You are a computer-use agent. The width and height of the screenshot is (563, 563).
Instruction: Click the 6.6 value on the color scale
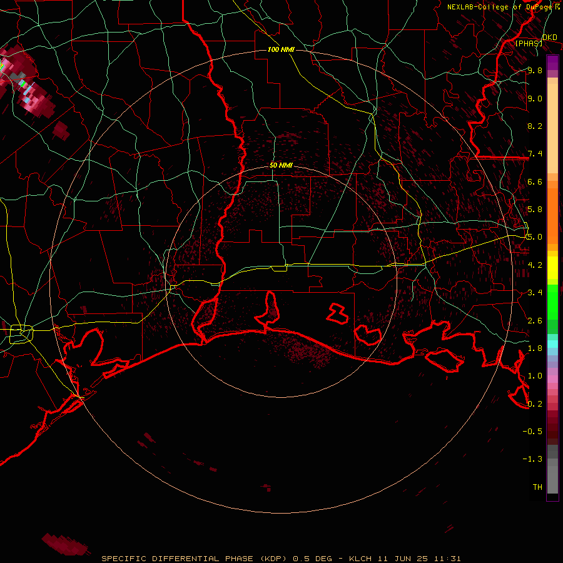coord(535,181)
